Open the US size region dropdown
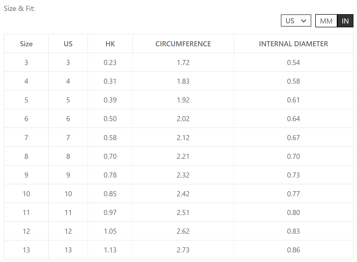The image size is (357, 262). (296, 20)
